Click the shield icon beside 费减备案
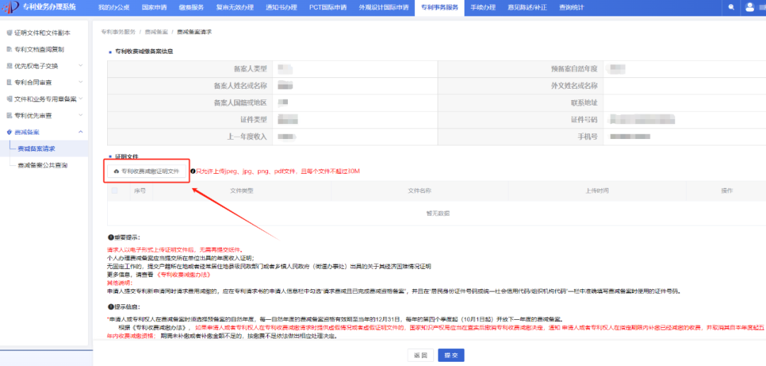The height and width of the screenshot is (366, 766). [9, 132]
